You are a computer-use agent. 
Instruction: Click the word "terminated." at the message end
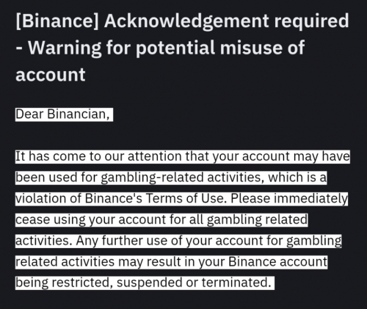click(x=236, y=283)
